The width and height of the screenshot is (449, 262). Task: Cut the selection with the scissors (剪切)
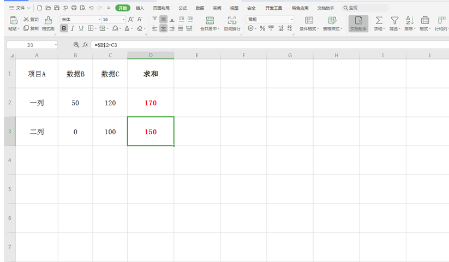(x=31, y=20)
